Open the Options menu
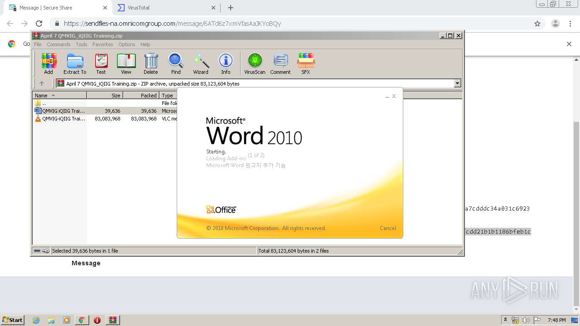This screenshot has width=580, height=326. tap(127, 44)
